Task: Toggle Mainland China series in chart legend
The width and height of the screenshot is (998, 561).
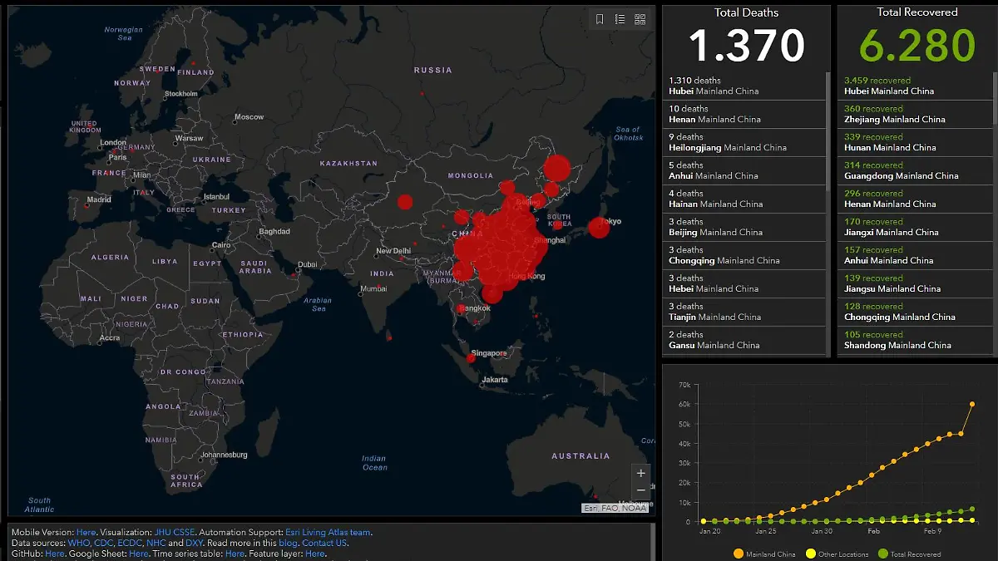Action: (764, 554)
